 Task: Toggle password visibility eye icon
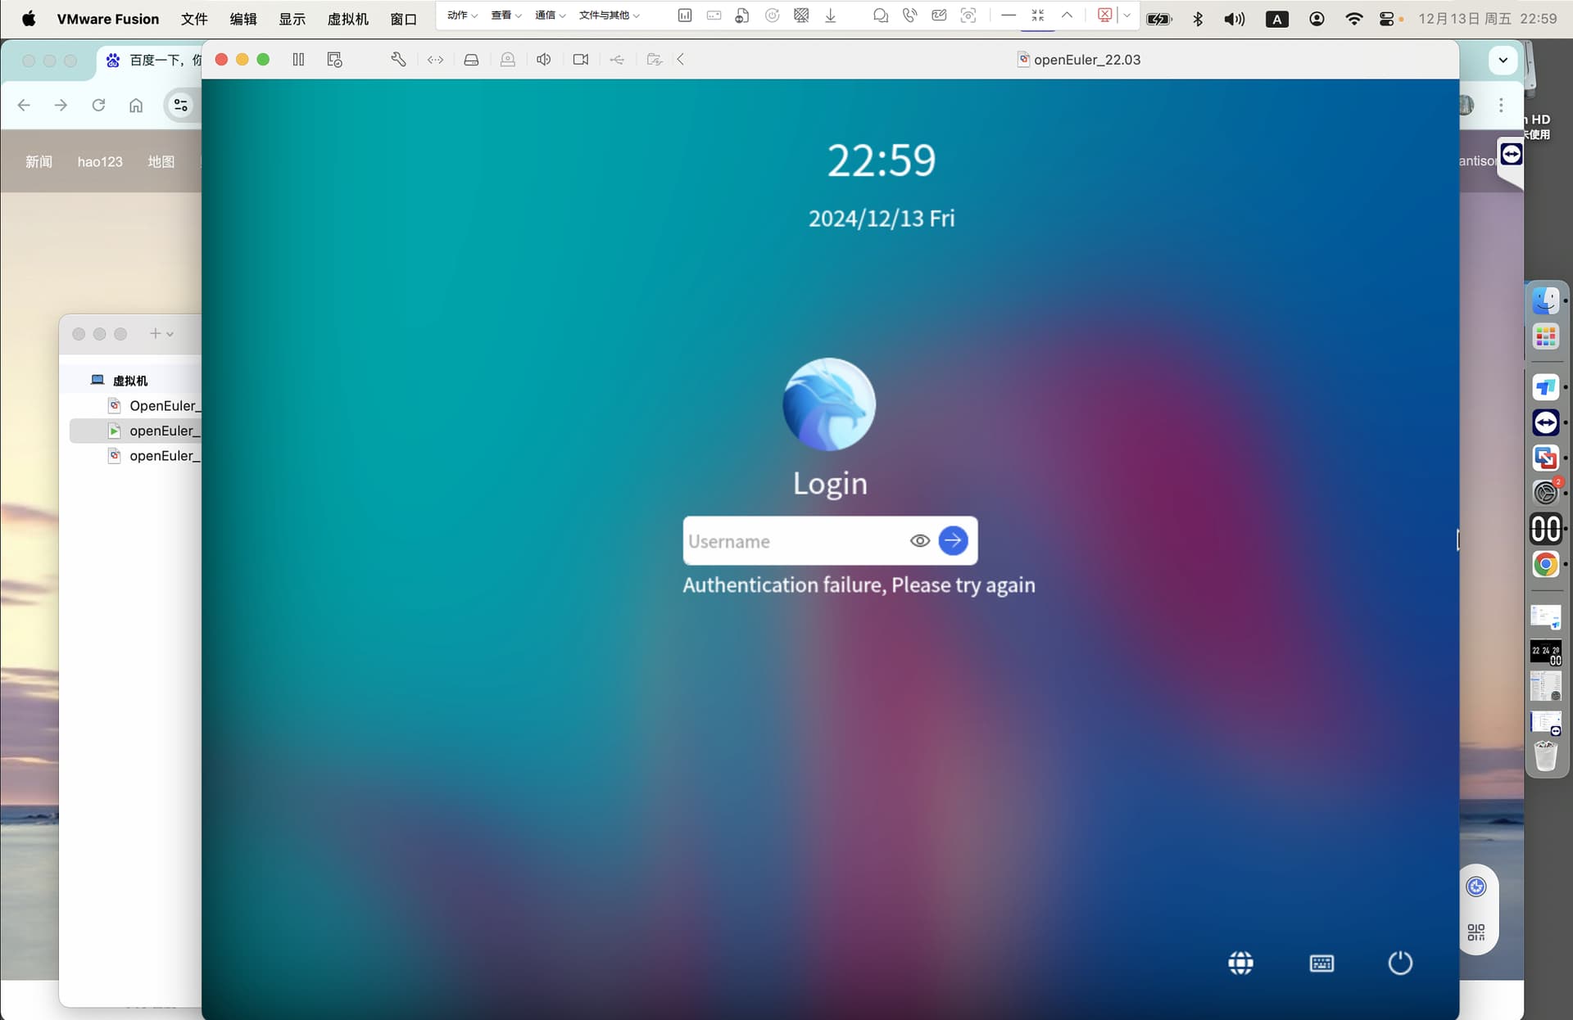pos(919,540)
